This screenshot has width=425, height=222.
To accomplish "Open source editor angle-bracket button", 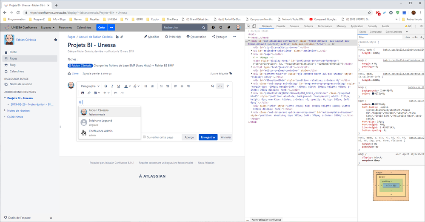I will pyautogui.click(x=220, y=86).
